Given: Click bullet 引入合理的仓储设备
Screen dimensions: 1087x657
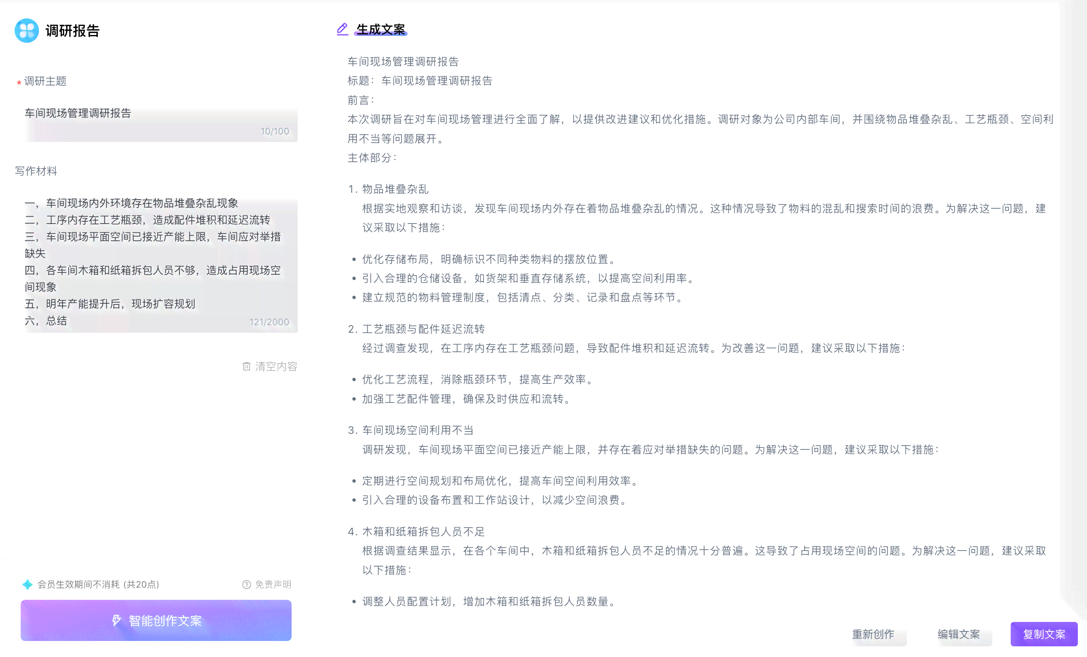Looking at the screenshot, I should point(528,278).
